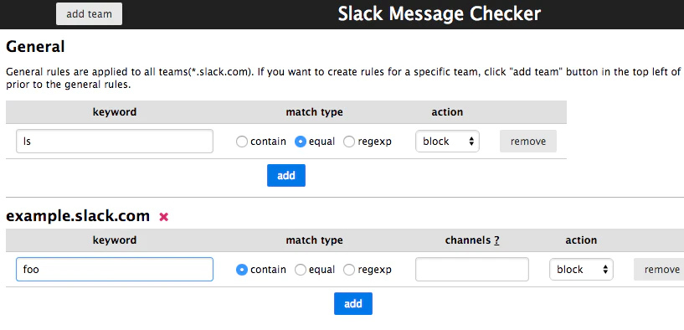Image resolution: width=684 pixels, height=330 pixels.
Task: Open action dropdown for the 'foo' rule
Action: click(581, 270)
